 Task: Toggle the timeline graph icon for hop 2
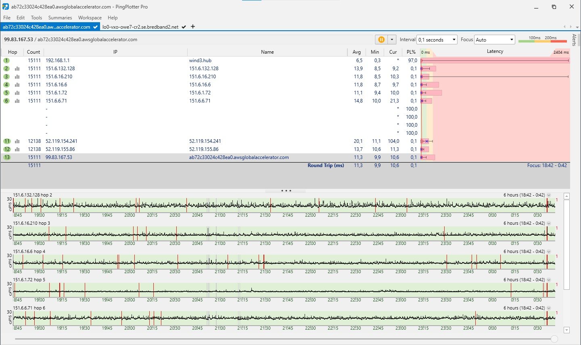click(x=17, y=69)
